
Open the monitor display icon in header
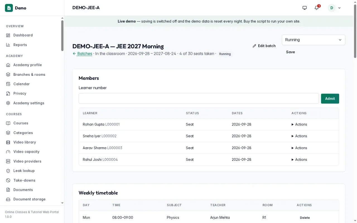point(305,8)
